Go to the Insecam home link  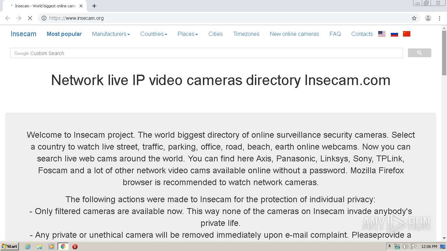(23, 34)
